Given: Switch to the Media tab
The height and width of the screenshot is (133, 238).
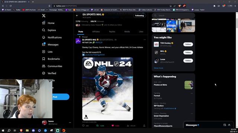Looking at the screenshot, I should pyautogui.click(x=127, y=32).
